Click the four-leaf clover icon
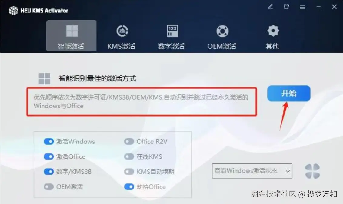343x204 pixels. coord(312,171)
